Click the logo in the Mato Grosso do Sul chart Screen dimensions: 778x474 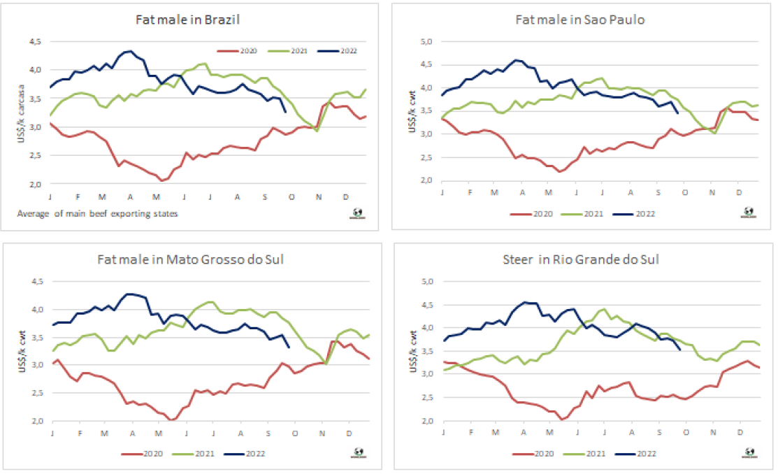[x=356, y=452]
